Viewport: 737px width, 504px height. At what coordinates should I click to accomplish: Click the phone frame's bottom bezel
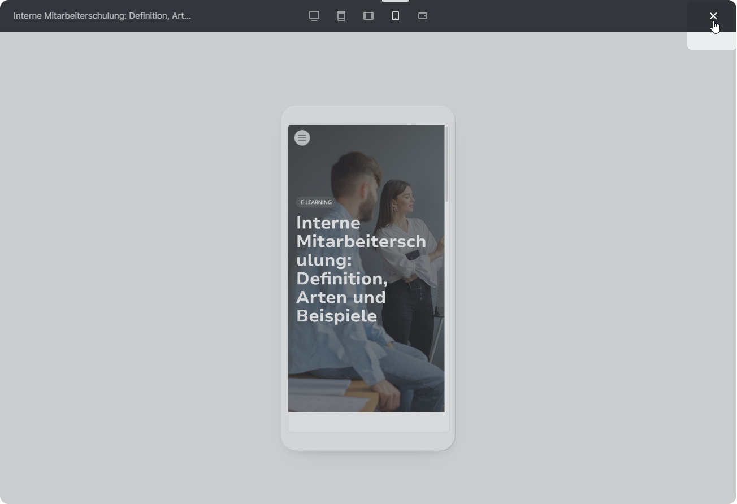tap(368, 441)
